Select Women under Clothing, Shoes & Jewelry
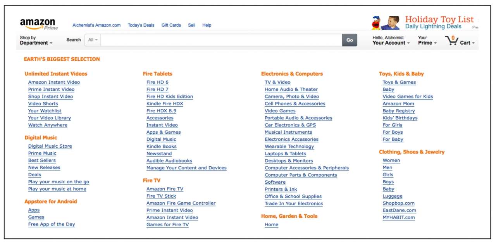The height and width of the screenshot is (243, 496). tap(391, 160)
